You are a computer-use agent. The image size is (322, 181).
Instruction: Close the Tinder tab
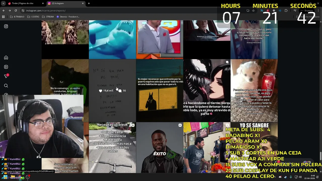coord(43,3)
